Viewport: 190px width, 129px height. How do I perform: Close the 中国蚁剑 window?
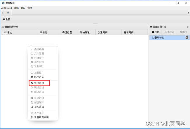click(x=186, y=3)
